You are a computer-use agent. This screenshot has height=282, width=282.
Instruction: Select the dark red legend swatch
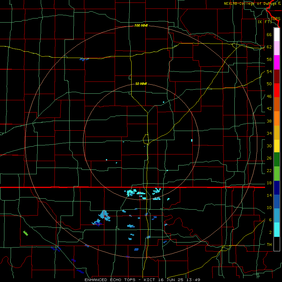(277, 76)
